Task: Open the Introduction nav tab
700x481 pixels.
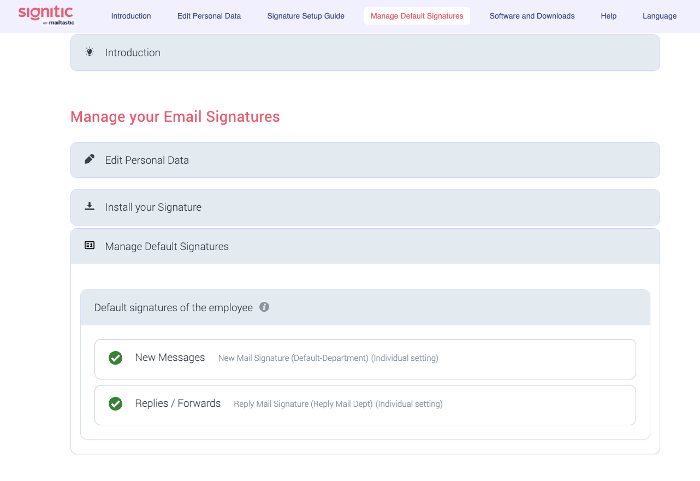Action: 131,16
